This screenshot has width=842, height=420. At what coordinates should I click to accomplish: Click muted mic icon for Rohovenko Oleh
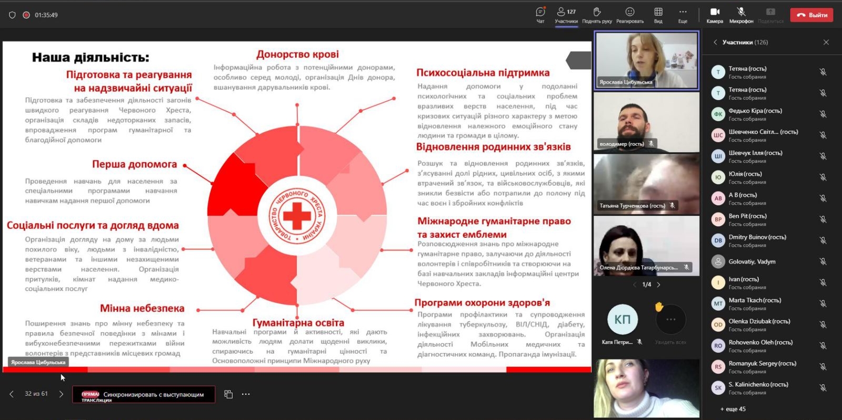823,346
